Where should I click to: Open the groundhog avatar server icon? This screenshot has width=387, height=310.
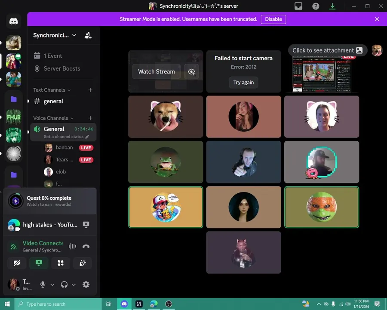click(14, 43)
